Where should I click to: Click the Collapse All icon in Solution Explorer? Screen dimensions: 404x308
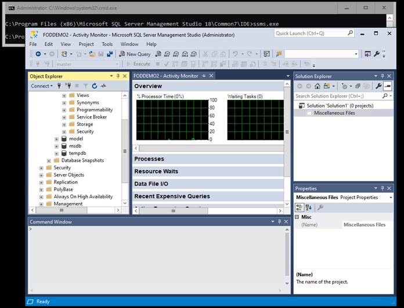(358, 86)
